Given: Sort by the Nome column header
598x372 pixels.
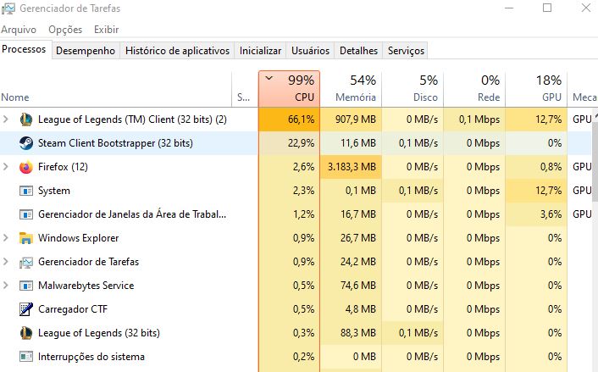Looking at the screenshot, I should (115, 89).
